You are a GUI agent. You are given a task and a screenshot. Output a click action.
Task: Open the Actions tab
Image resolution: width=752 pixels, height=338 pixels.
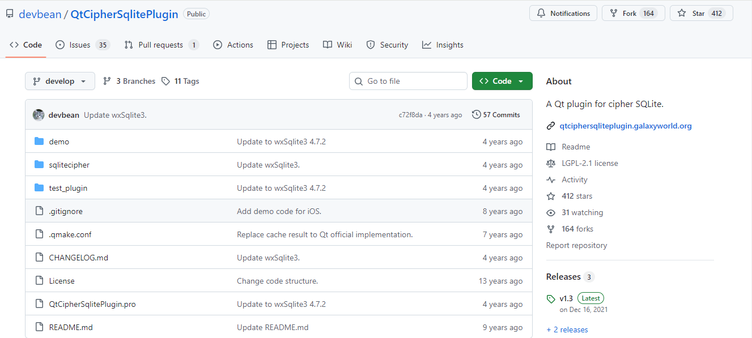[233, 45]
